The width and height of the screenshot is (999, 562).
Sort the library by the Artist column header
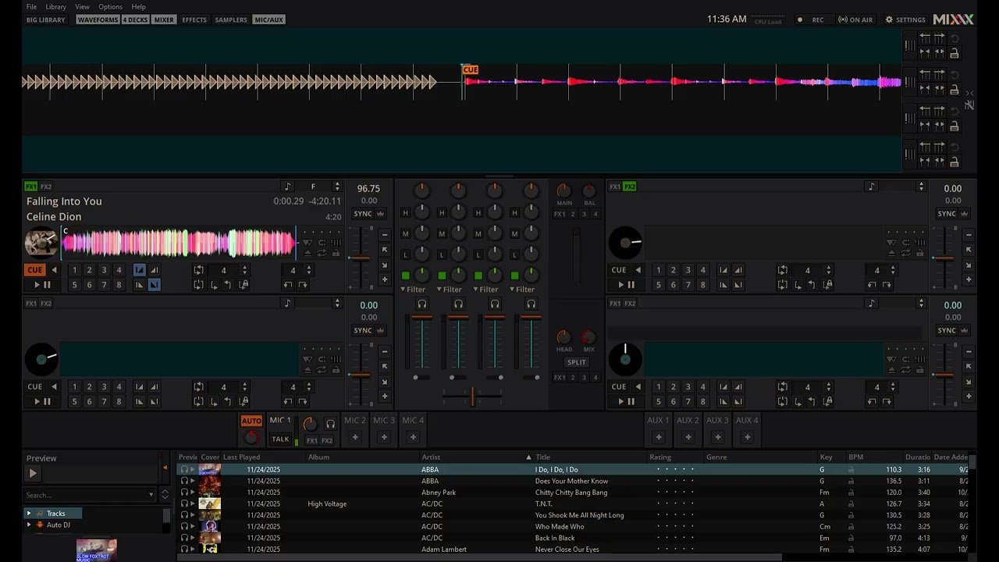tap(431, 457)
